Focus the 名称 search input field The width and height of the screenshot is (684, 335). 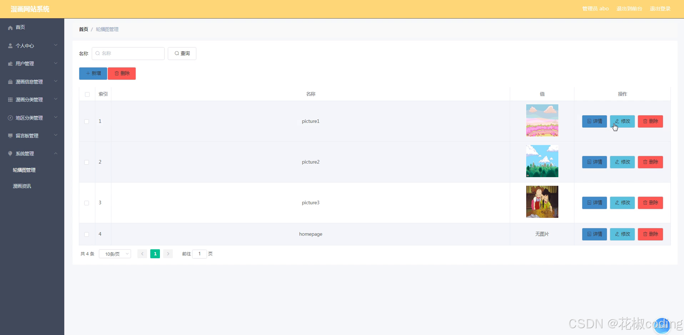128,54
